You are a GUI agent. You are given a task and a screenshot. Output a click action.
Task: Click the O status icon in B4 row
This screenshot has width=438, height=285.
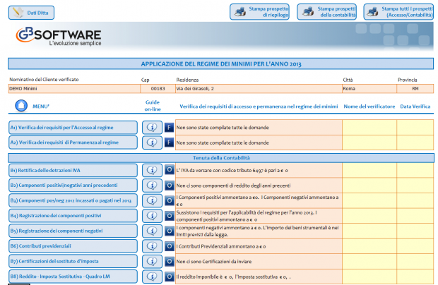[170, 216]
